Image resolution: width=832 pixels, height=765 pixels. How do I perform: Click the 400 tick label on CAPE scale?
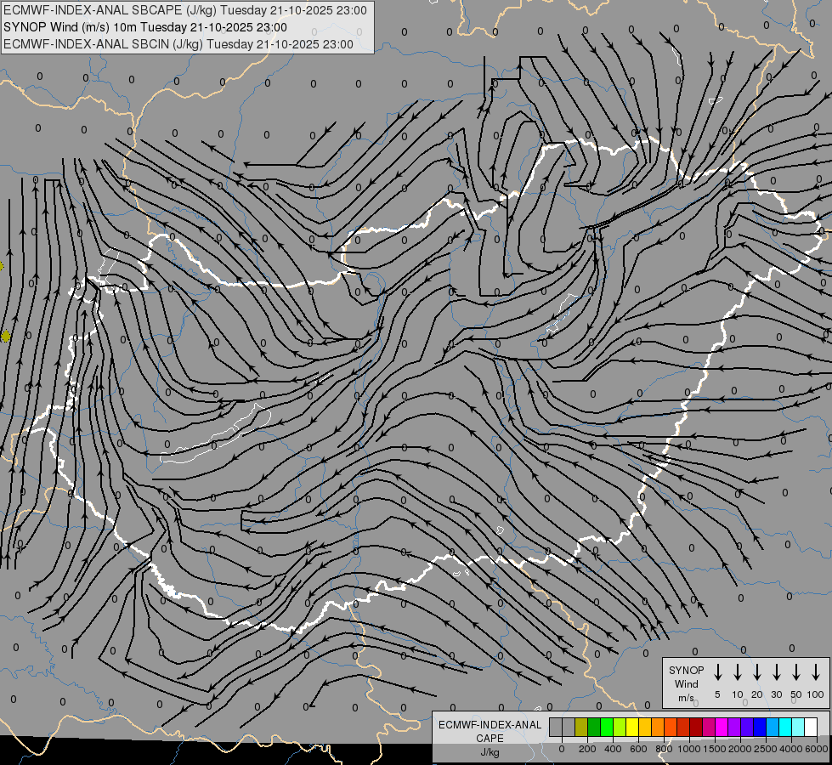tap(613, 749)
